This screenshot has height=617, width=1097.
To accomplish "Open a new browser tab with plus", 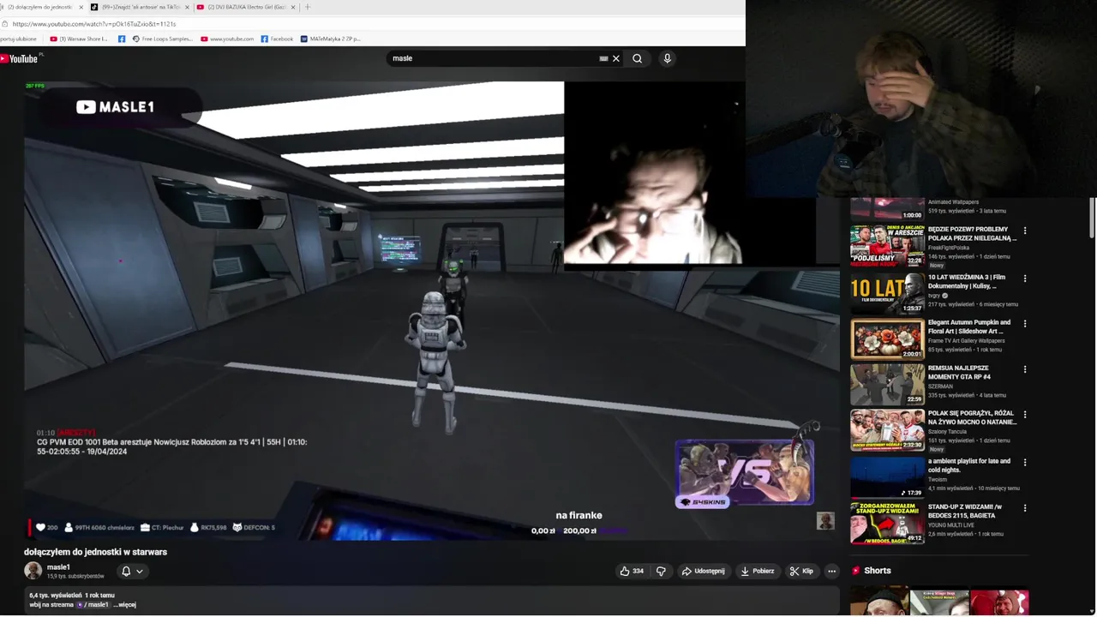I will [x=308, y=7].
